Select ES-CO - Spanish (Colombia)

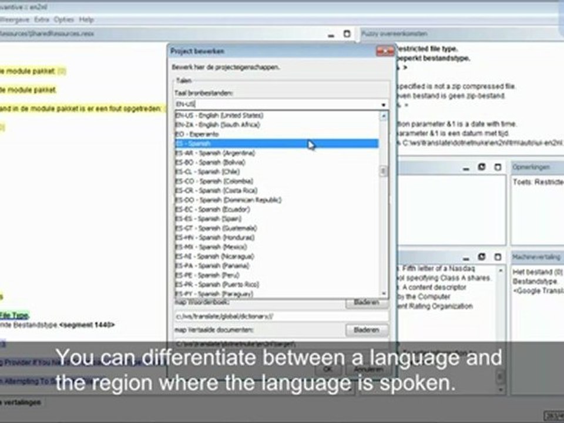tap(276, 181)
